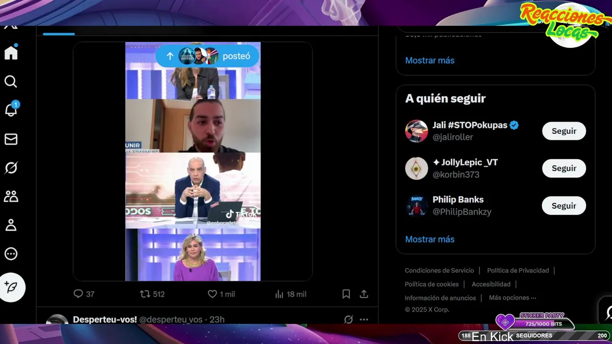The image size is (612, 344).
Task: Click 'Mostrar más' in the trends panel
Action: click(430, 61)
